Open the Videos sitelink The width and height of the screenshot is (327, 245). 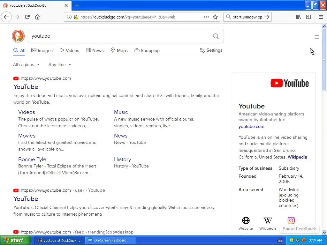click(27, 112)
